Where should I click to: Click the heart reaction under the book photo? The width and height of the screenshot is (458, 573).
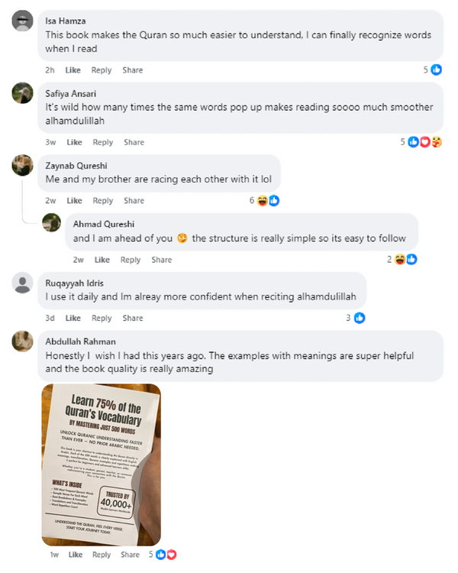click(172, 555)
